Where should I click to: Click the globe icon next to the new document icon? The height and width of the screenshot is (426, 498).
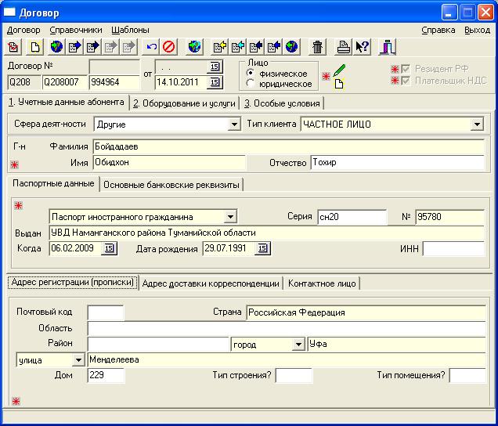tap(56, 47)
